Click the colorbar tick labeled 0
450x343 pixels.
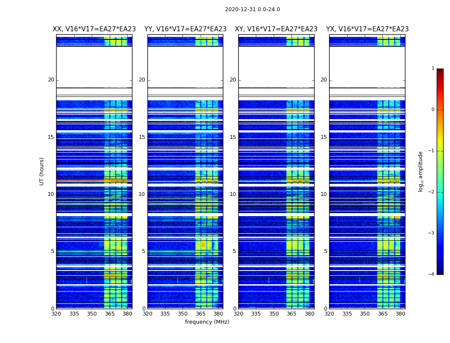click(433, 110)
